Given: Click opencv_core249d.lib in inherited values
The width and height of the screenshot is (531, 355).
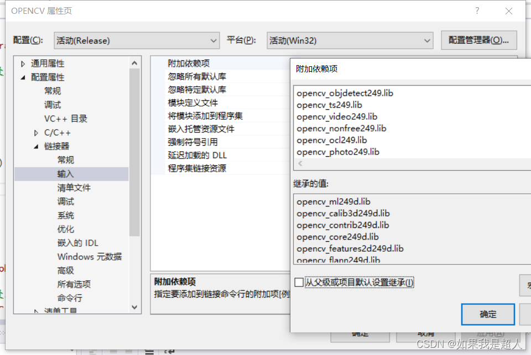Looking at the screenshot, I should [x=337, y=237].
